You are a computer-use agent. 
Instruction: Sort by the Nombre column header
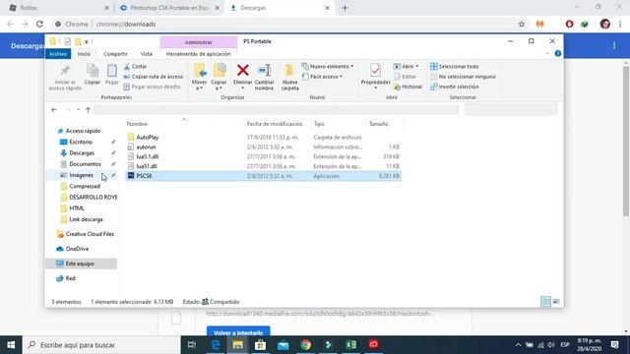[x=137, y=124]
